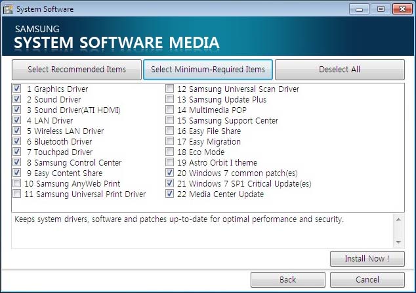
Task: Toggle 21 Windows 7 SP1 Critical Update(es) checkbox
Action: click(x=169, y=183)
